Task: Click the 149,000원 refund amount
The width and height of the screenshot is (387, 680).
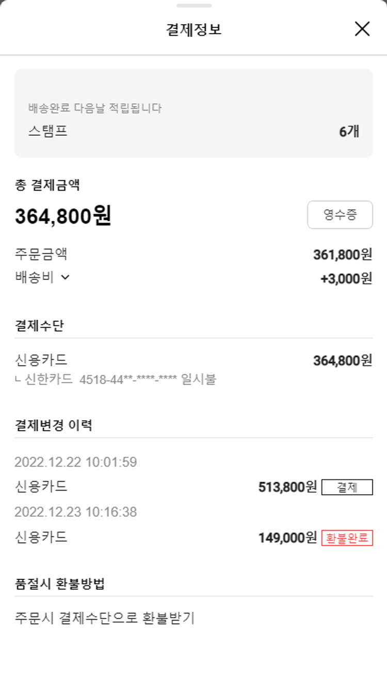Action: click(287, 537)
